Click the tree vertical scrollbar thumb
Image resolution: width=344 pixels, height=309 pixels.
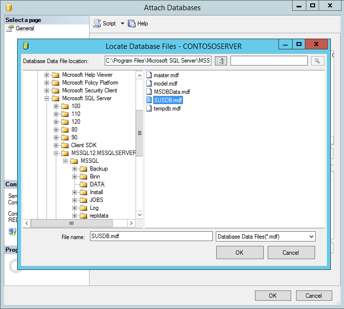(139, 133)
